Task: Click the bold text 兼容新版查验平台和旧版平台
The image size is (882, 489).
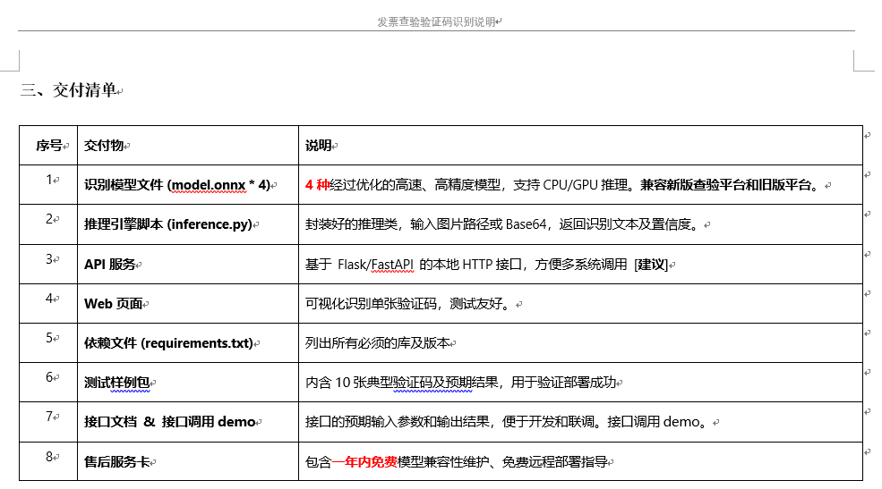Action: click(x=724, y=185)
